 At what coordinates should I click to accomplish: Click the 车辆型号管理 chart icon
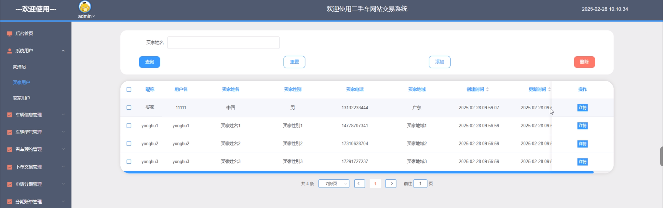pyautogui.click(x=10, y=132)
